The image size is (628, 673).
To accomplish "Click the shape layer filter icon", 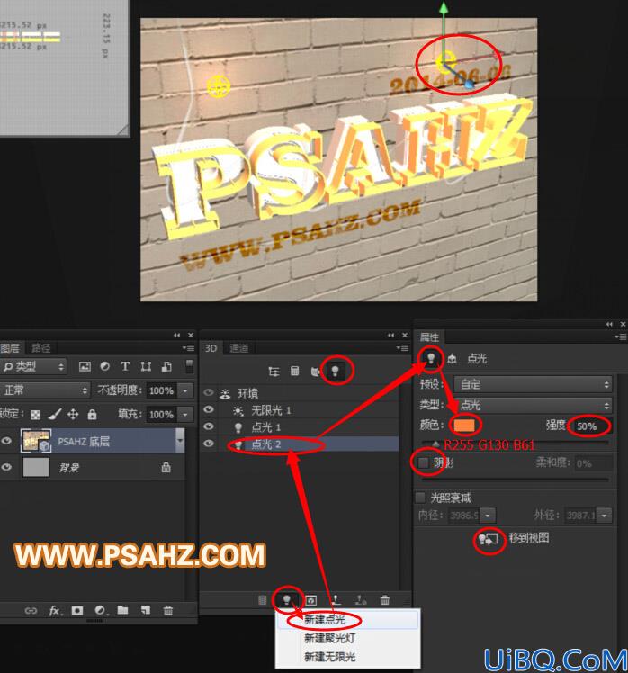I will coord(146,366).
